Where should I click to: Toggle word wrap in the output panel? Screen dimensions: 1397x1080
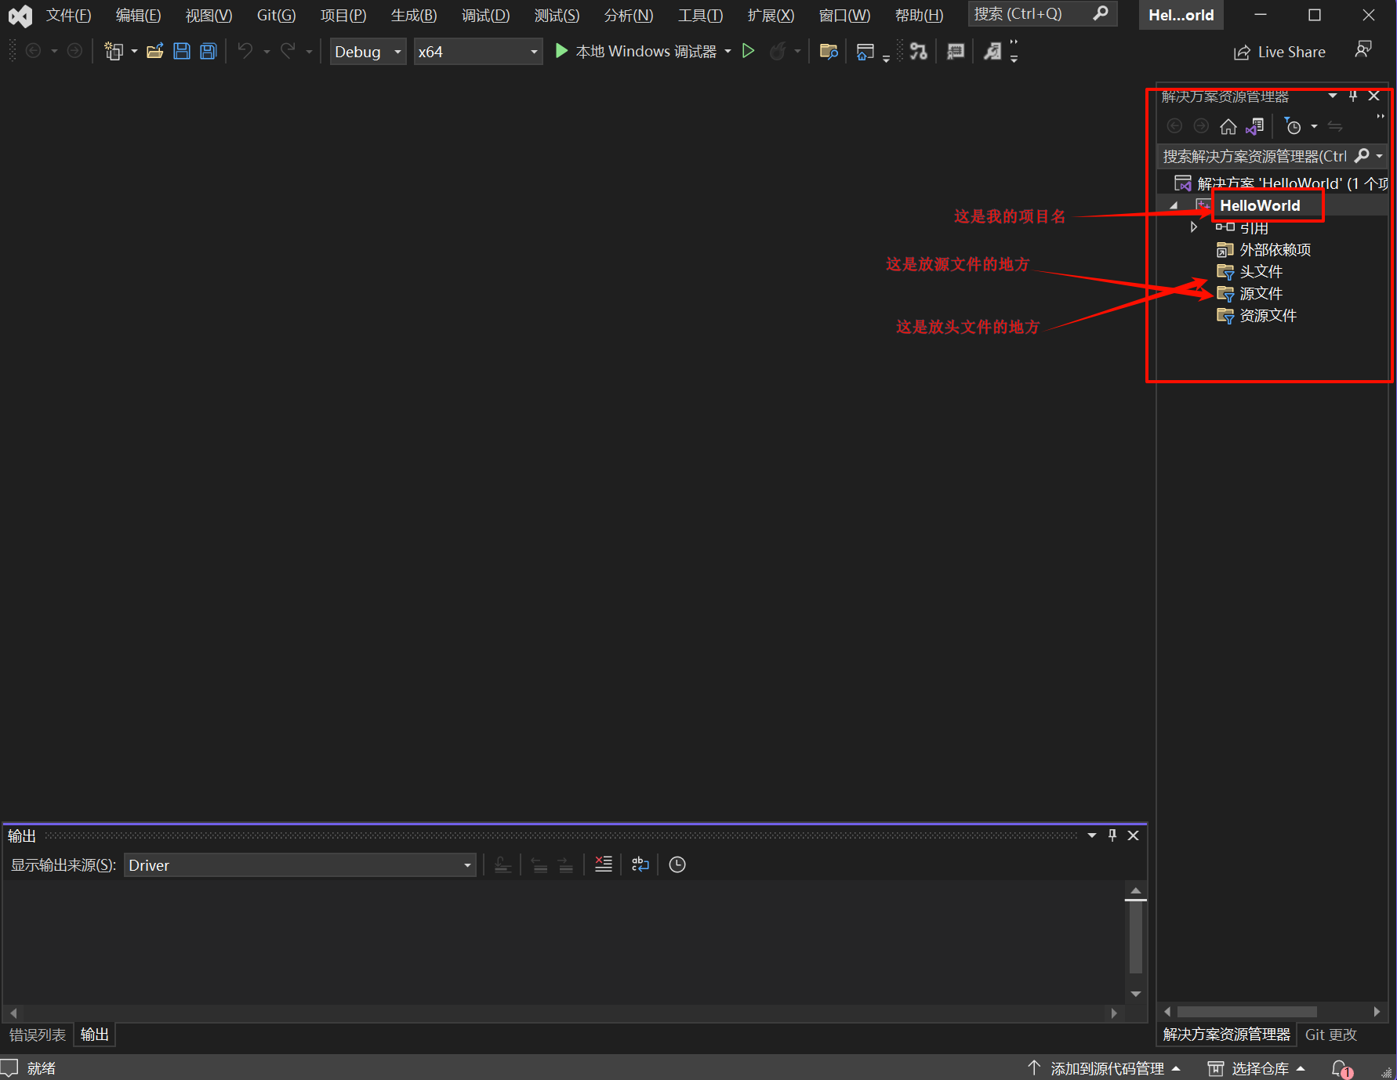point(640,864)
